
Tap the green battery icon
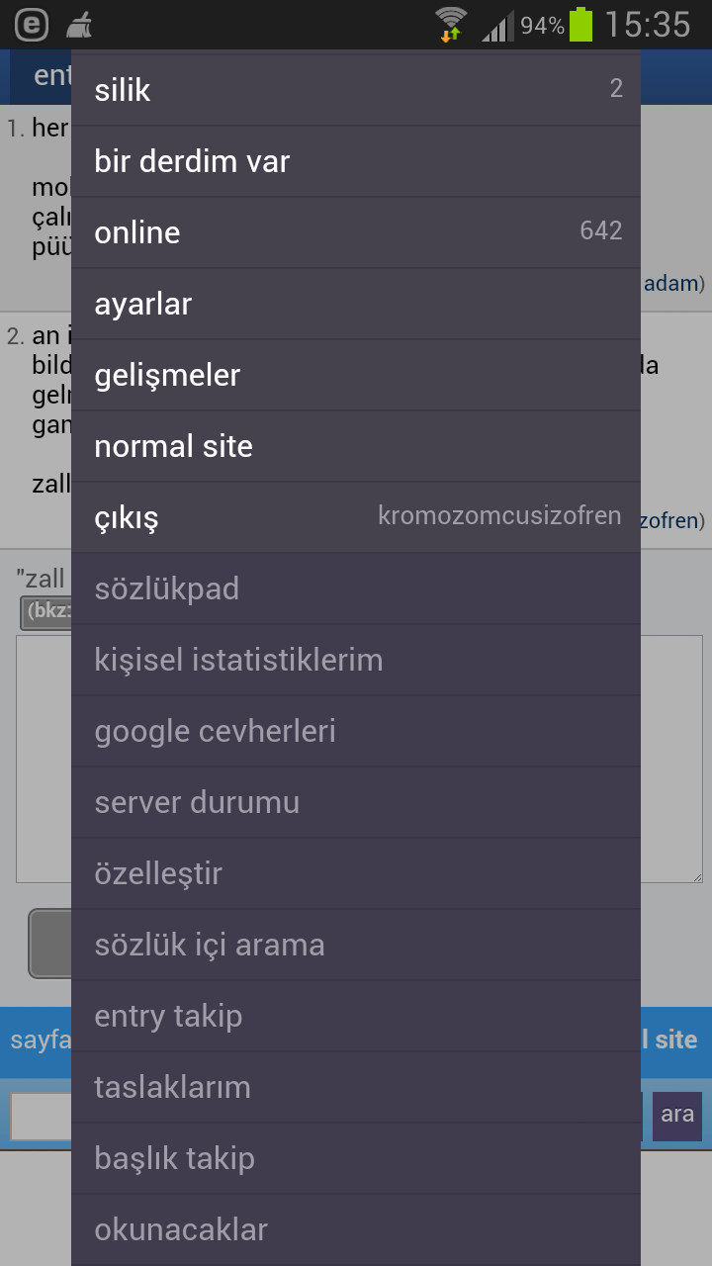pyautogui.click(x=581, y=24)
